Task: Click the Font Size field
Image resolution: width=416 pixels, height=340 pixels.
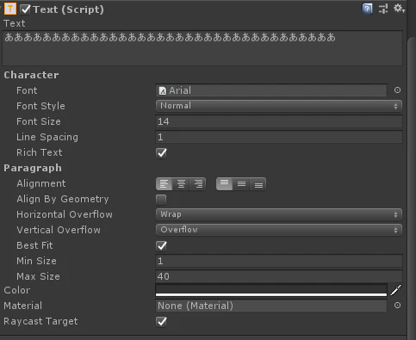Action: pyautogui.click(x=279, y=121)
